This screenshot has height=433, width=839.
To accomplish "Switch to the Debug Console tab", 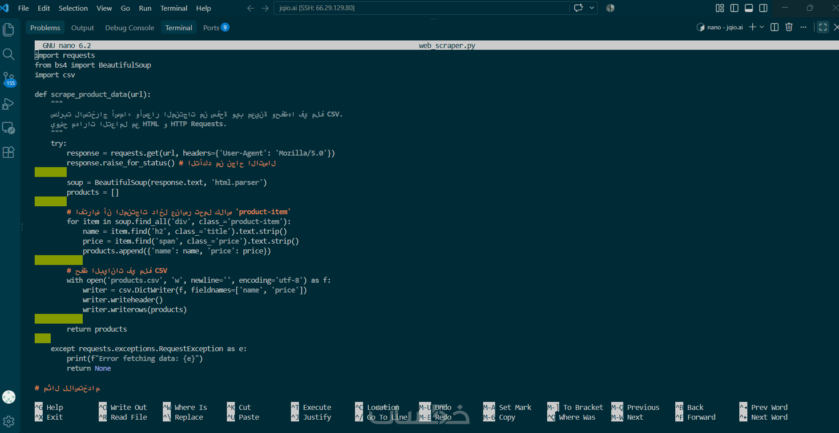I will pyautogui.click(x=129, y=28).
